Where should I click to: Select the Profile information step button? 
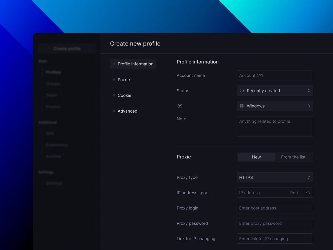point(133,64)
